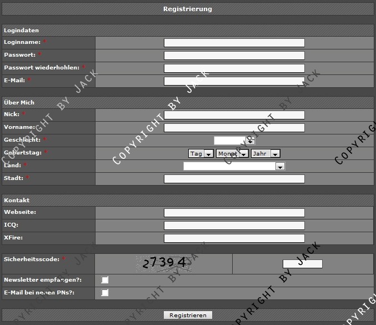The height and width of the screenshot is (325, 376).
Task: Focus the Passwort text field
Action: point(234,56)
